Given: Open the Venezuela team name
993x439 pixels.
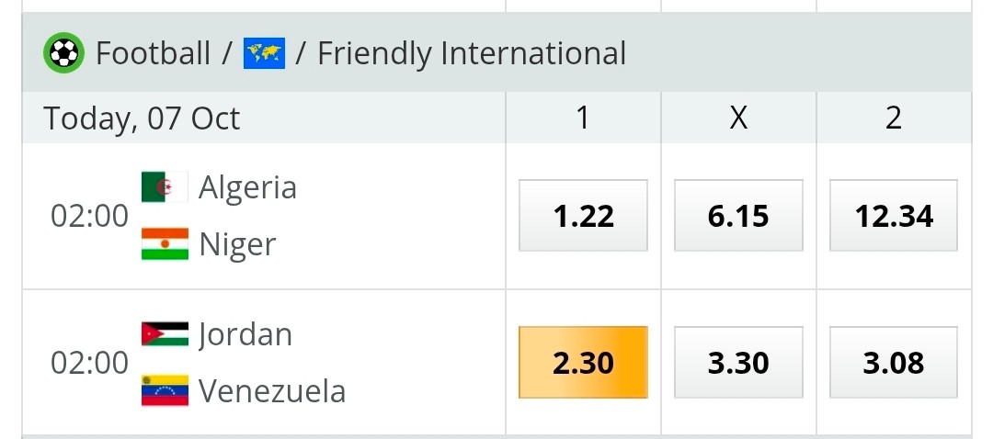Looking at the screenshot, I should click(272, 391).
